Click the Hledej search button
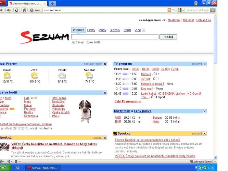Screen dimensions: 228x171 [x=168, y=37]
